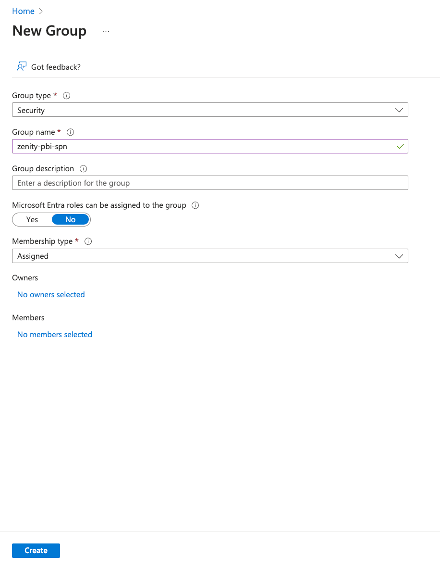Show the Membership type info icon
This screenshot has height=568, width=440.
click(x=88, y=241)
